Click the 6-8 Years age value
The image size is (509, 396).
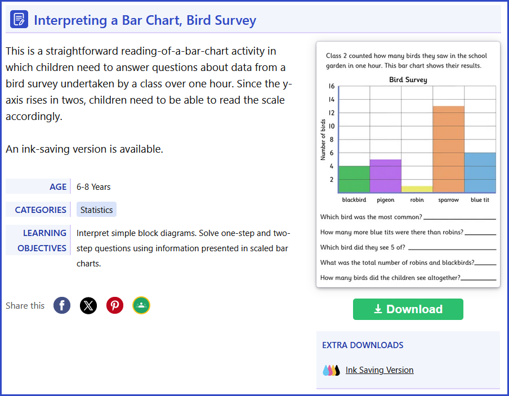coord(93,186)
